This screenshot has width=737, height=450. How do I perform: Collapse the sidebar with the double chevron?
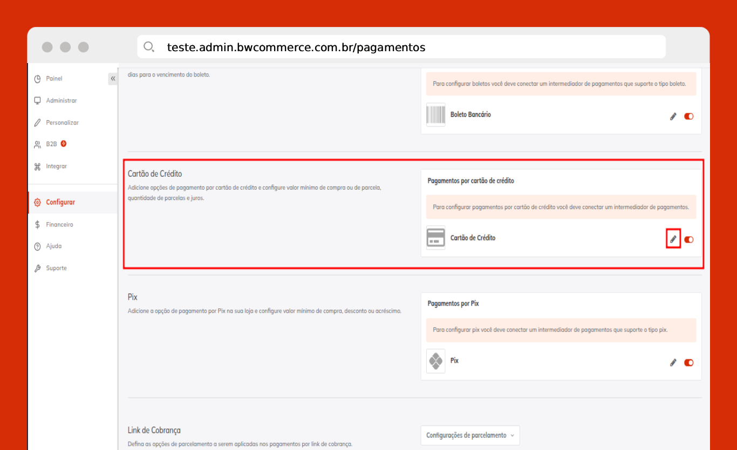[113, 79]
